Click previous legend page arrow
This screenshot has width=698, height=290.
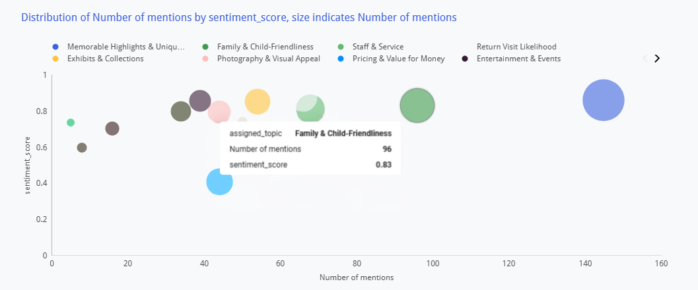click(x=645, y=58)
